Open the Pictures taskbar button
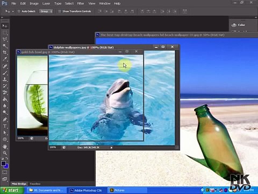The width and height of the screenshot is (258, 194). pos(127,190)
